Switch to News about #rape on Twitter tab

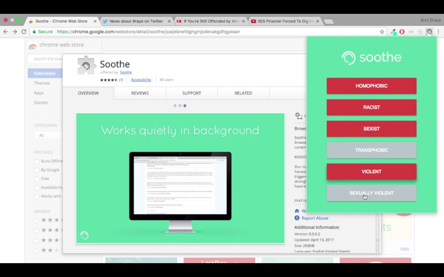click(136, 21)
